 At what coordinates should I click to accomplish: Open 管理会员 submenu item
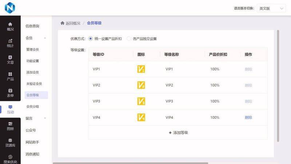32,50
